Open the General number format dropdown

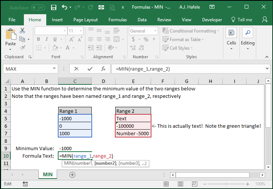[x=155, y=31]
